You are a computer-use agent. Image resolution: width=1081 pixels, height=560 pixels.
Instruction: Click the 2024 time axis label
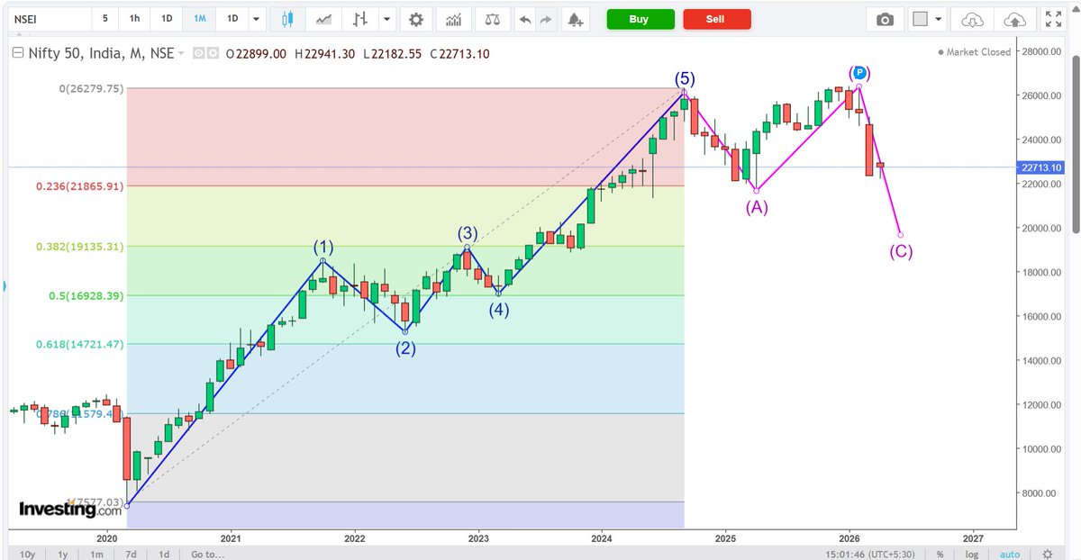pos(602,537)
